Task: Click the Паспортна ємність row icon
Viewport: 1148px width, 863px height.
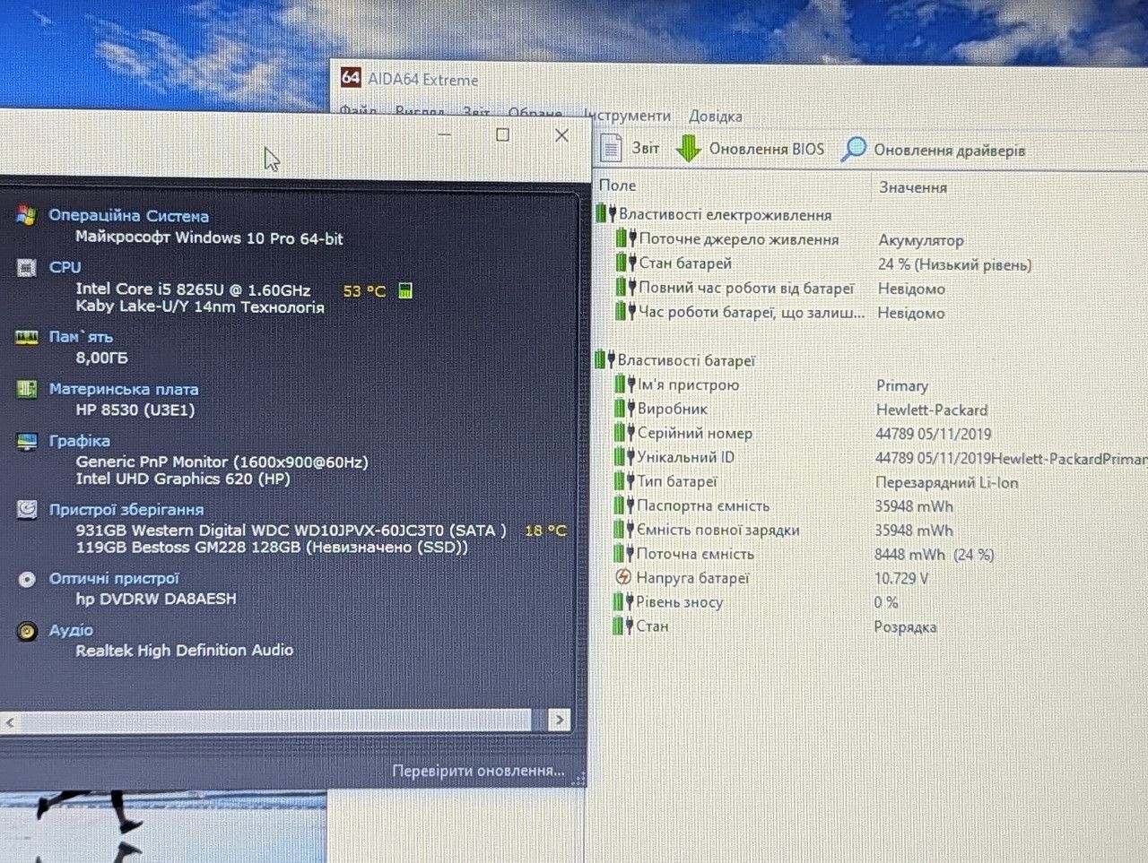Action: pos(624,505)
